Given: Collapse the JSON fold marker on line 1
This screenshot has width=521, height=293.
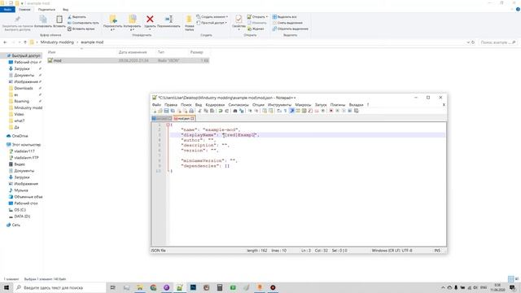Looking at the screenshot, I should pyautogui.click(x=168, y=125).
